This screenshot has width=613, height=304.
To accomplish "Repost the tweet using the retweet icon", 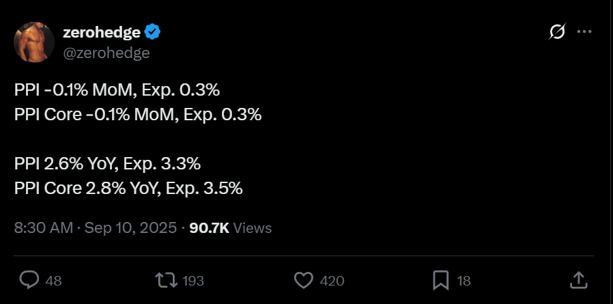I will (165, 280).
